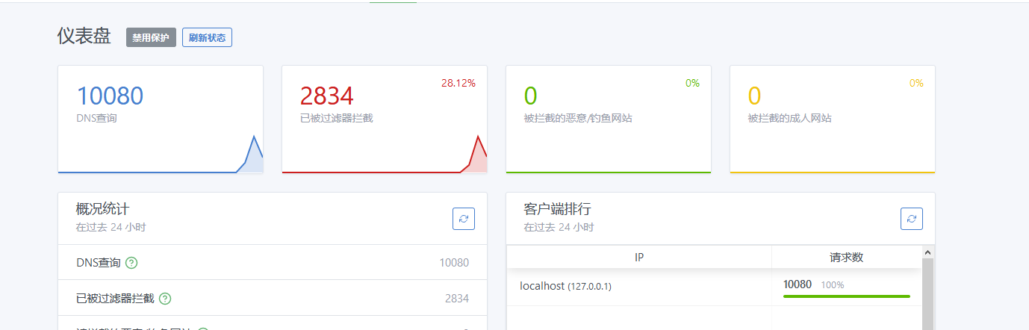The height and width of the screenshot is (330, 1029).
Task: Open the 被拦截的成人网站 card
Action: pos(833,119)
